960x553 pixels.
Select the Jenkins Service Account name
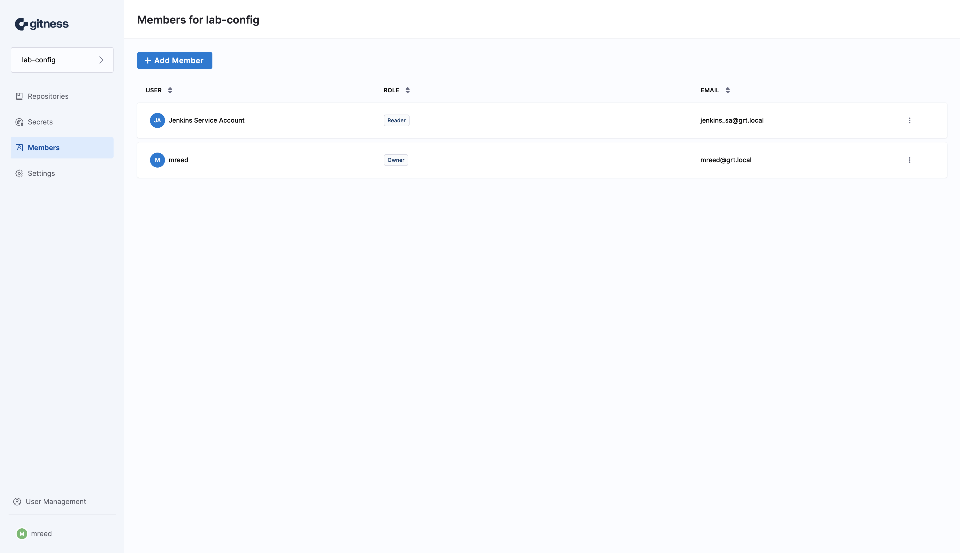click(206, 120)
